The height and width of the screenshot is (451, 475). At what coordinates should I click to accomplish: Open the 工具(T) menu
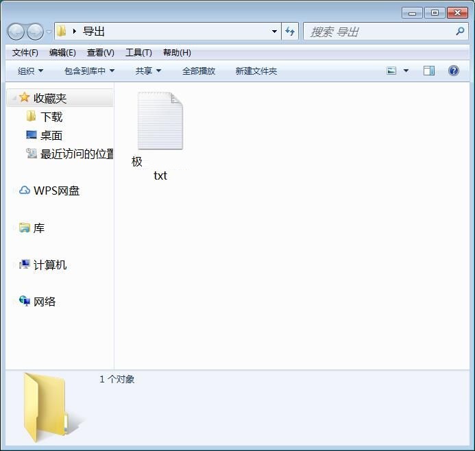pos(138,53)
